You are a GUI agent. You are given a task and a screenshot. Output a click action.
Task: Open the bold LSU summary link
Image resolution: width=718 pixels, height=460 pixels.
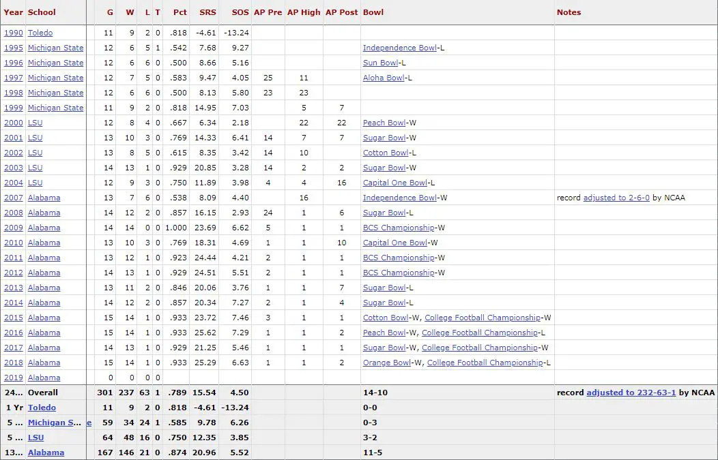tap(35, 438)
